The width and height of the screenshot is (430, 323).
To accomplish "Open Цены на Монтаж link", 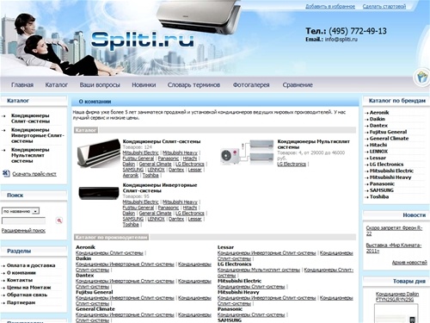I will click(x=29, y=288).
